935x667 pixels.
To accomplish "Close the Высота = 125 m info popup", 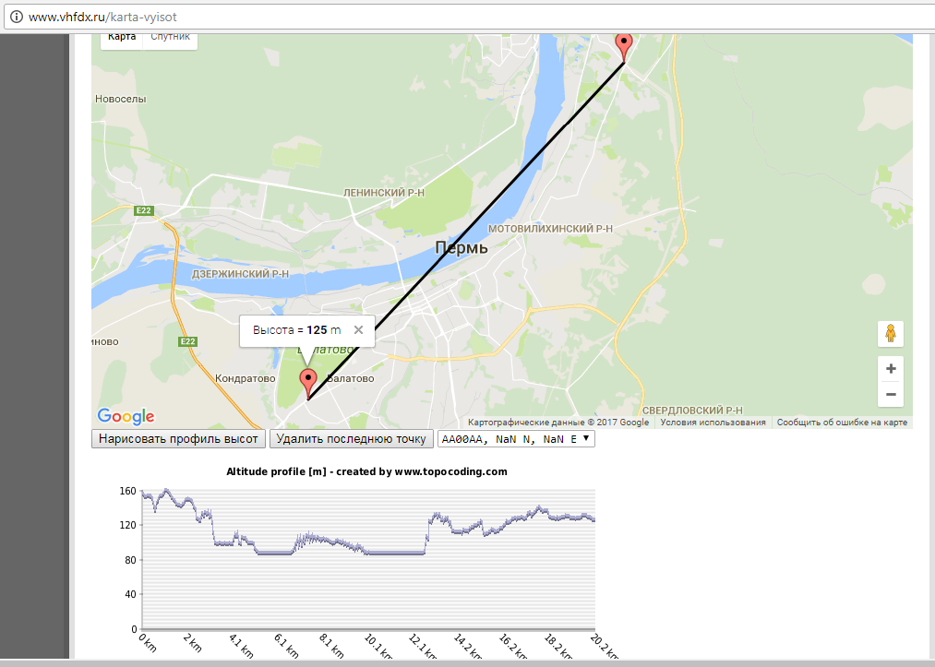I will (359, 330).
